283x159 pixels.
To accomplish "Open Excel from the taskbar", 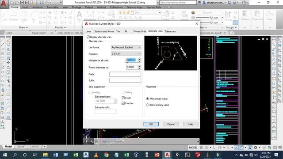I will (x=126, y=155).
